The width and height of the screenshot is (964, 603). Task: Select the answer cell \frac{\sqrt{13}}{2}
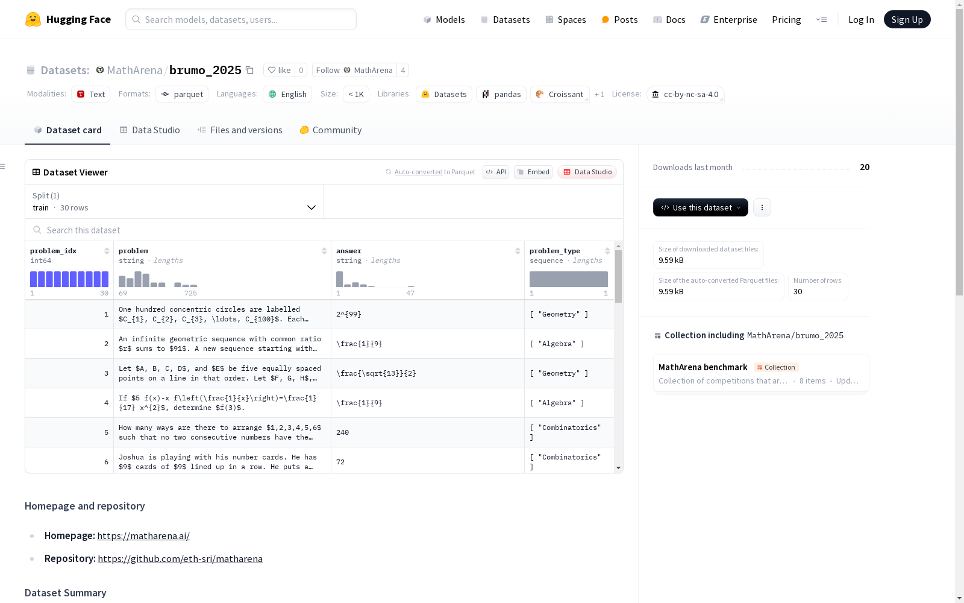[428, 373]
